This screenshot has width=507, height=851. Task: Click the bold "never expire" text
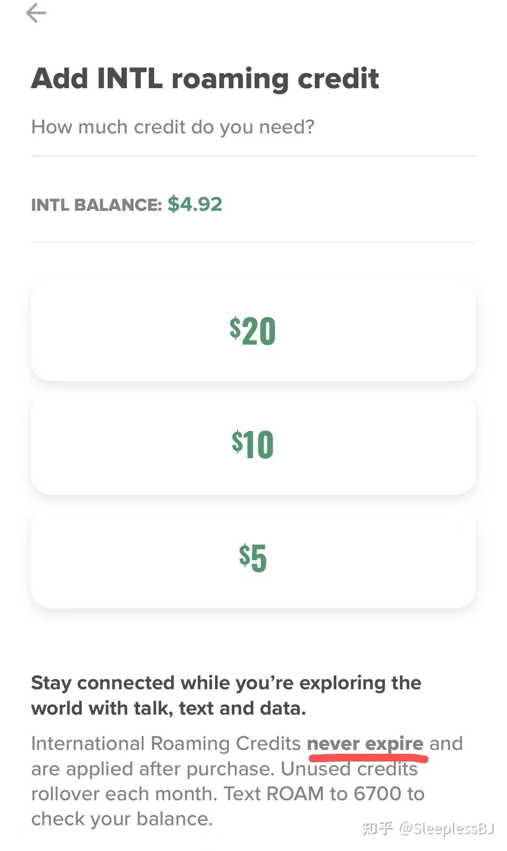point(365,743)
